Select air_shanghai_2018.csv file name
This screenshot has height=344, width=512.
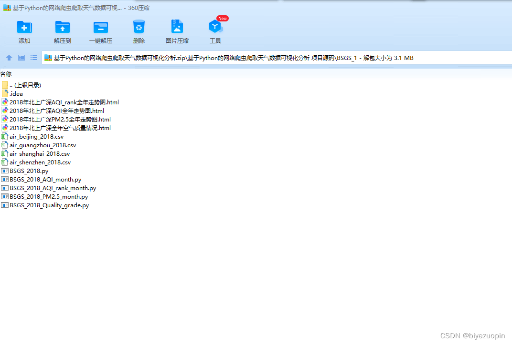click(x=40, y=154)
